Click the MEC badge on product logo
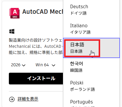Screen dimensions: 122x107 pos(15,17)
